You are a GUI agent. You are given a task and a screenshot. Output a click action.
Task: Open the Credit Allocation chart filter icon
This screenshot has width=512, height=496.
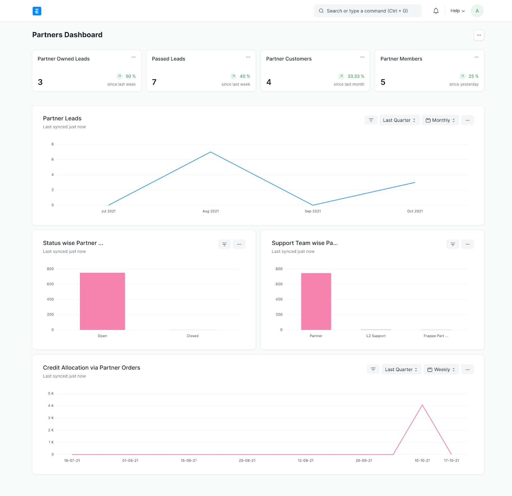(x=373, y=369)
